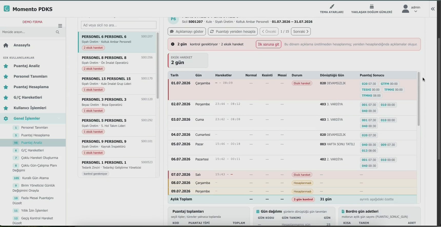The width and height of the screenshot is (441, 227).
Task: Click the 07.07.2026 Salı row date
Action: coord(181,175)
